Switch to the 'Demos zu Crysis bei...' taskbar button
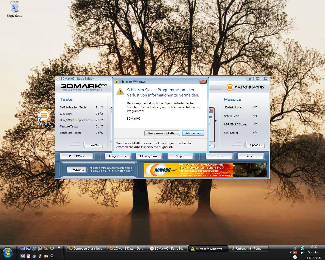The height and width of the screenshot is (260, 325). (x=86, y=249)
